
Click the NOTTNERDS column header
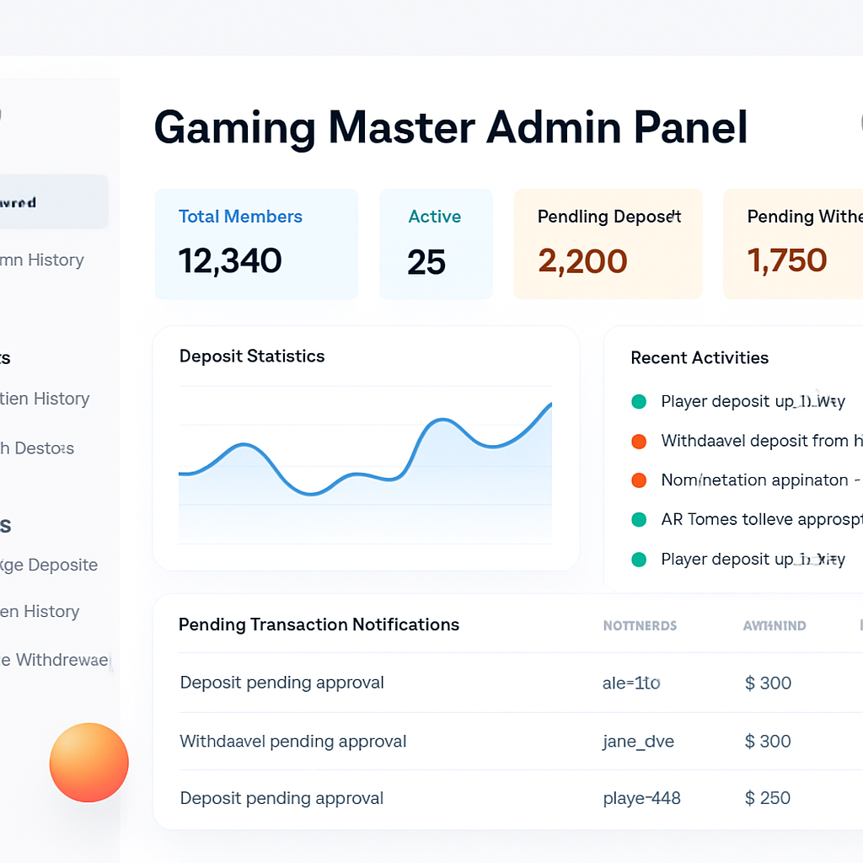point(641,626)
